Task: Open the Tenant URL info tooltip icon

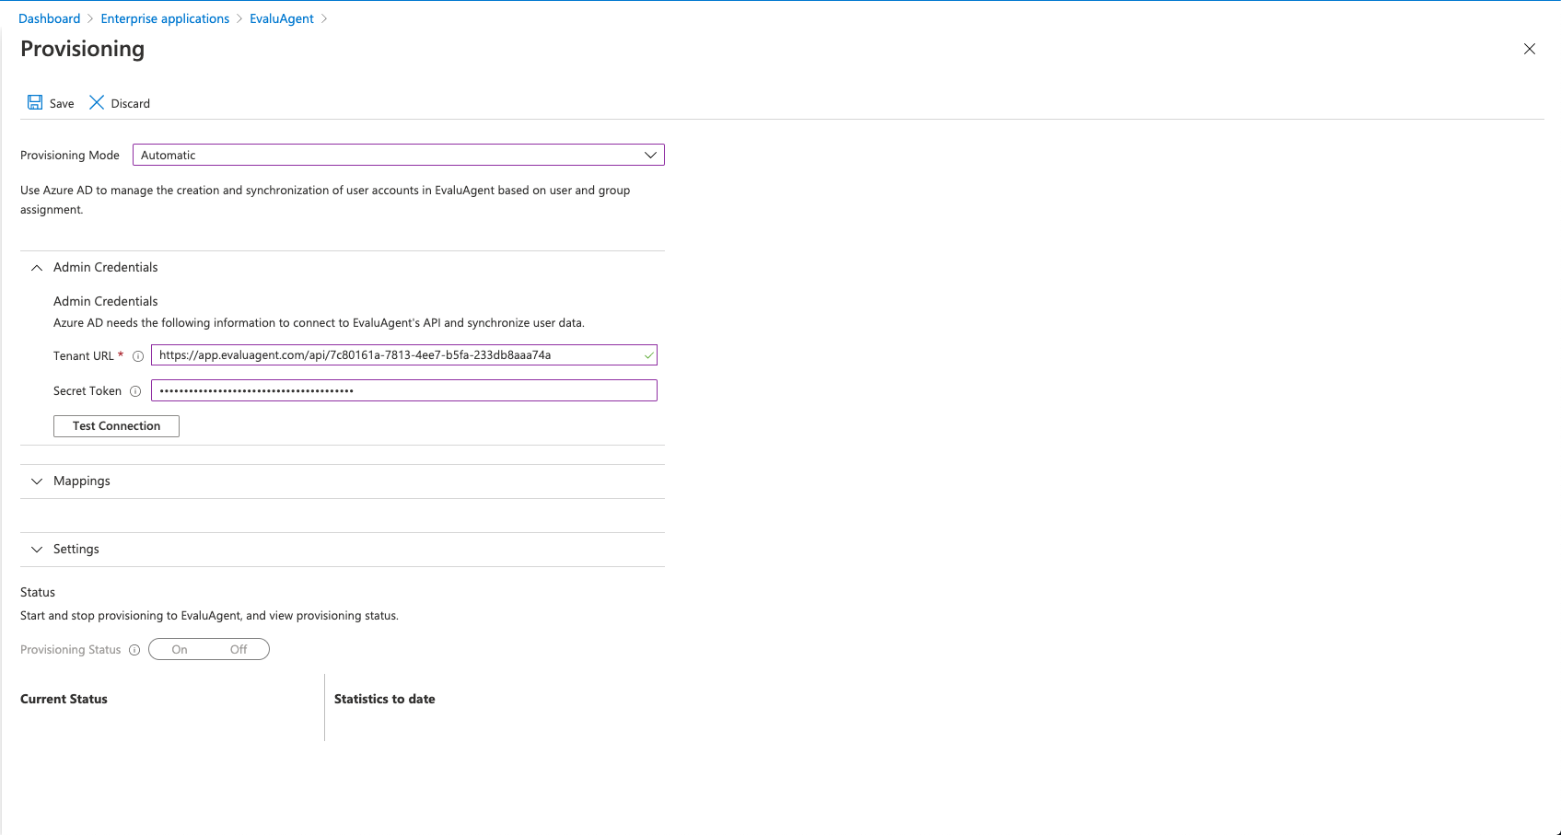Action: [x=138, y=356]
